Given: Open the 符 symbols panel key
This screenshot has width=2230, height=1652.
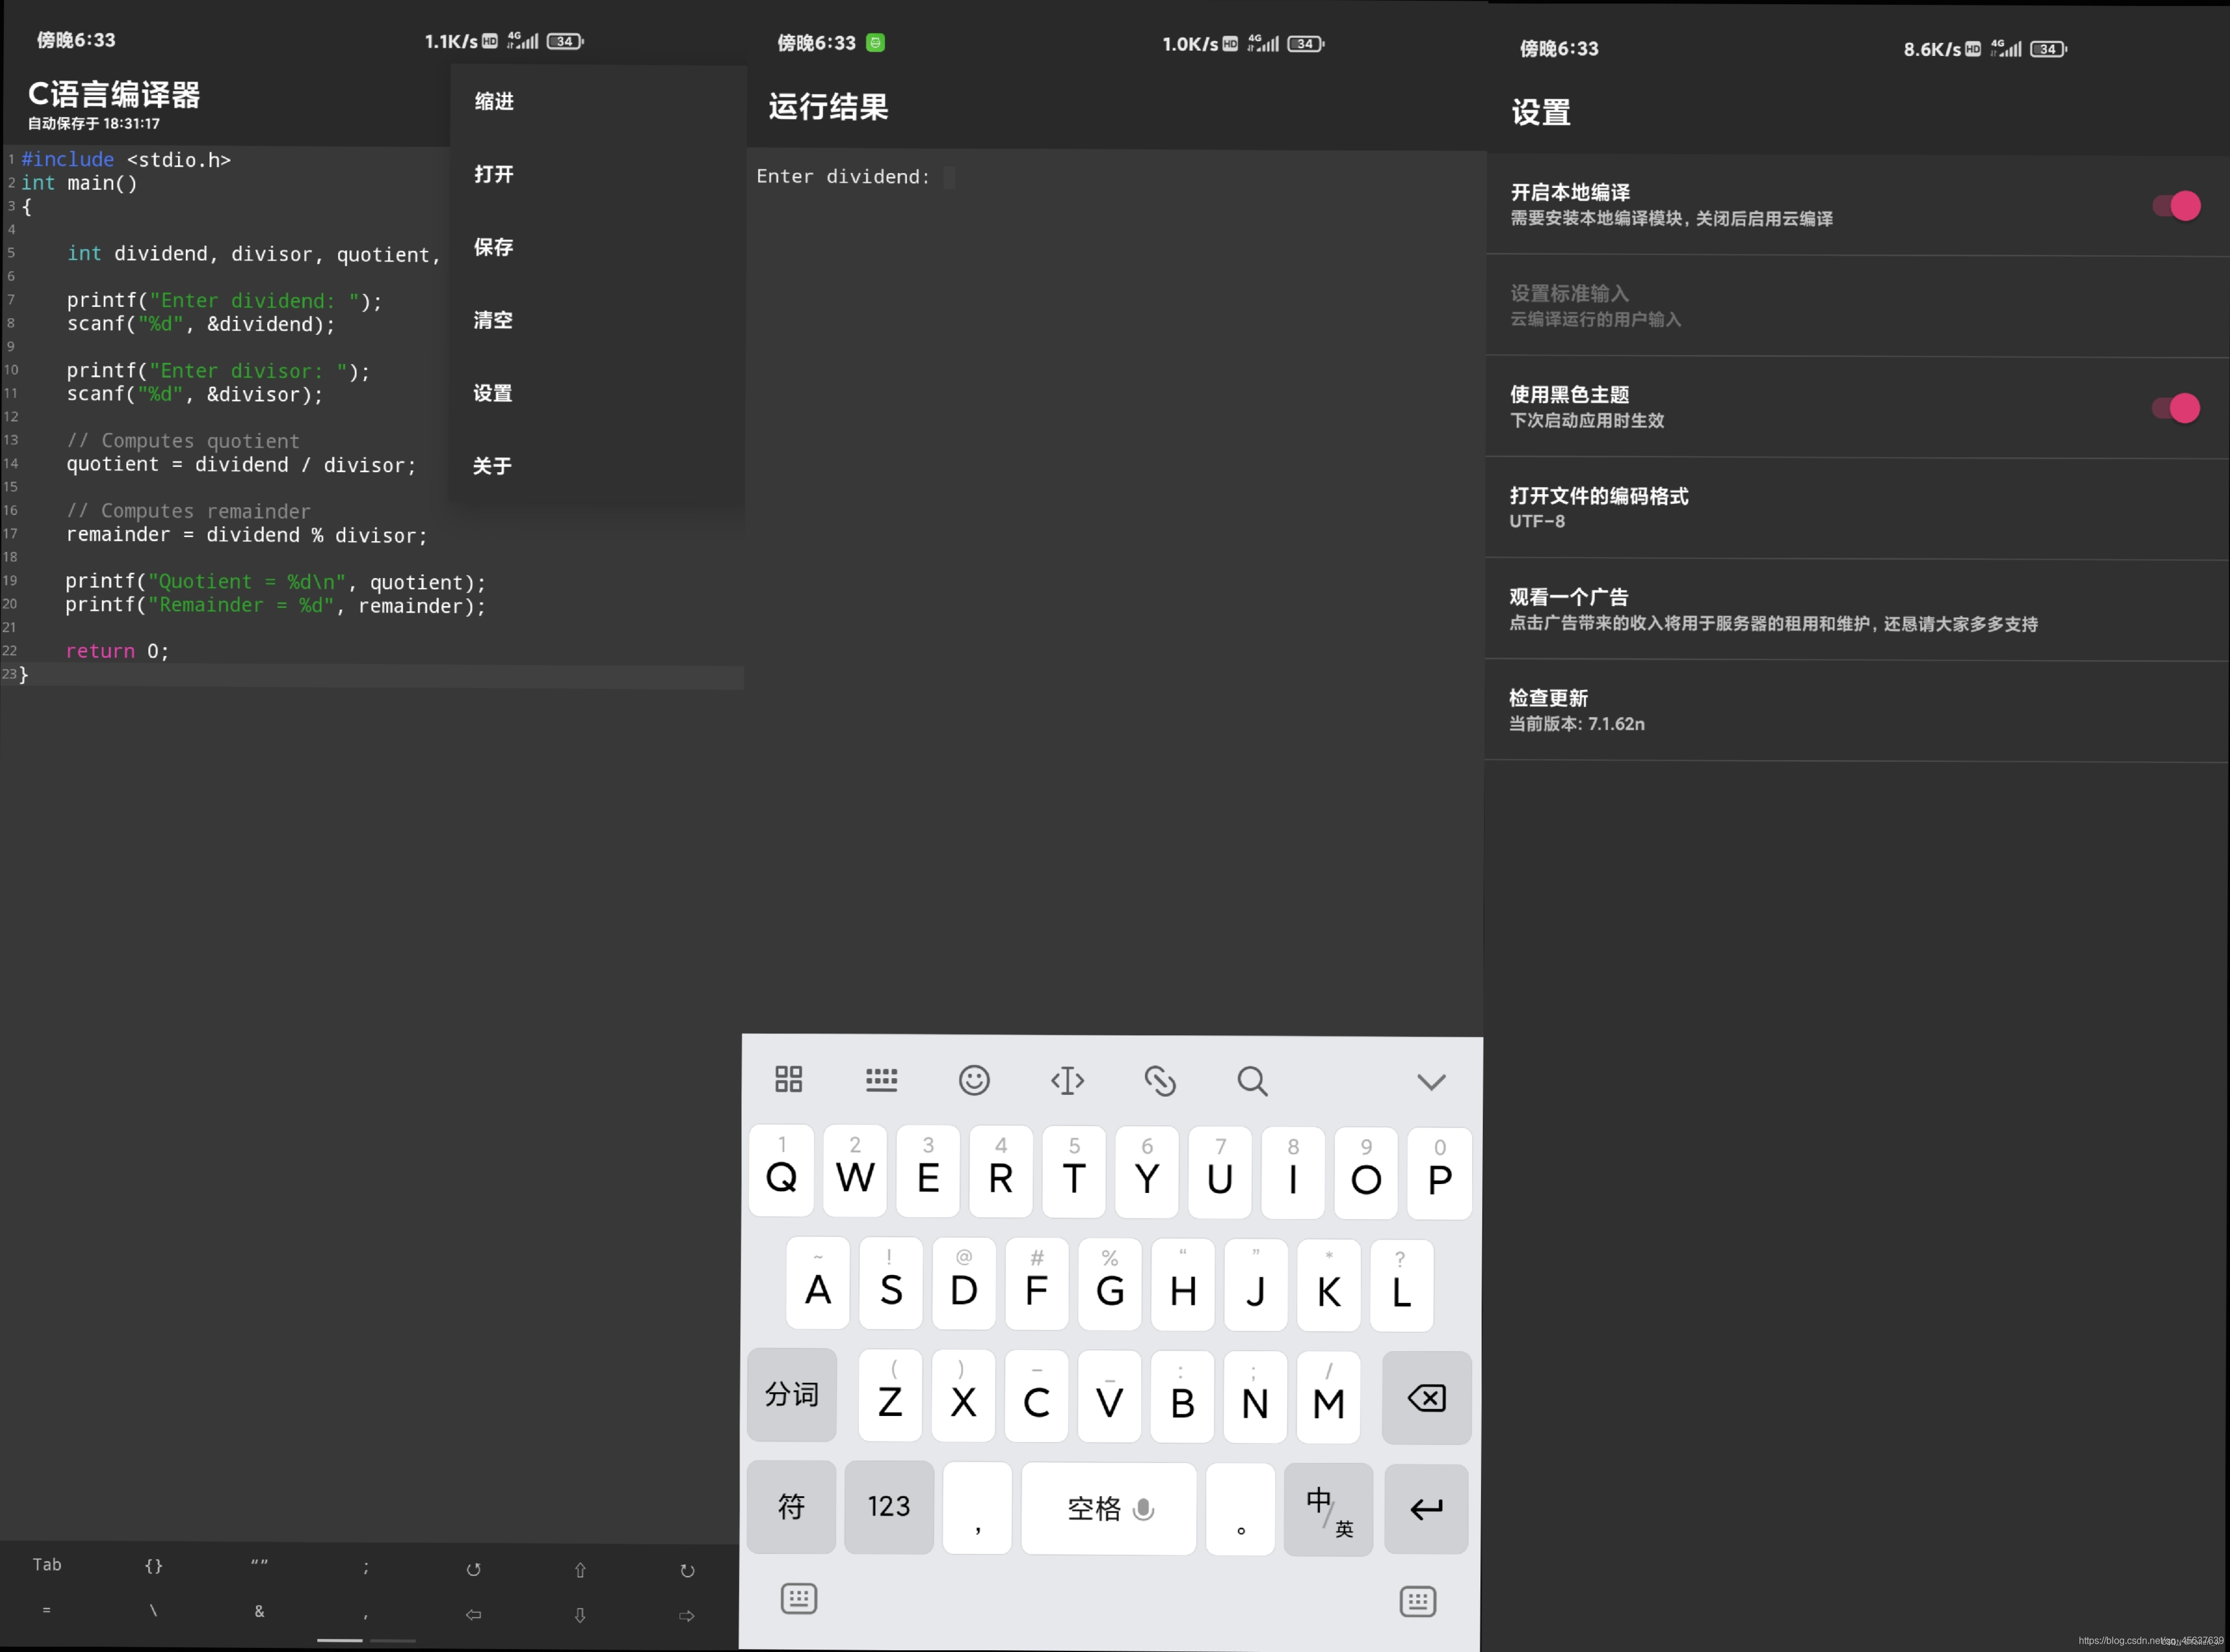Looking at the screenshot, I should (x=790, y=1507).
